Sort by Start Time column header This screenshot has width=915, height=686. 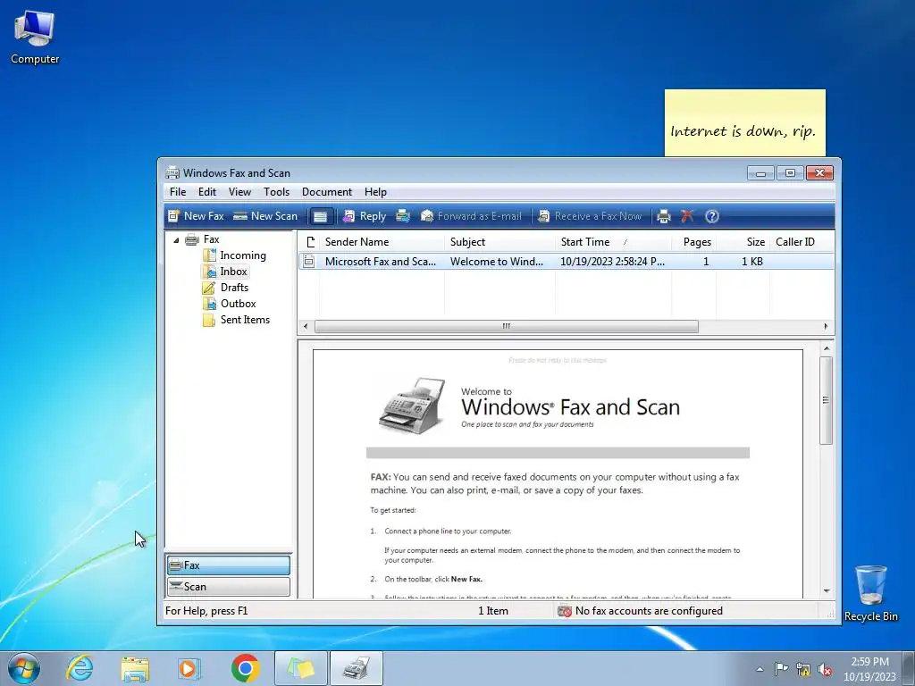(613, 242)
